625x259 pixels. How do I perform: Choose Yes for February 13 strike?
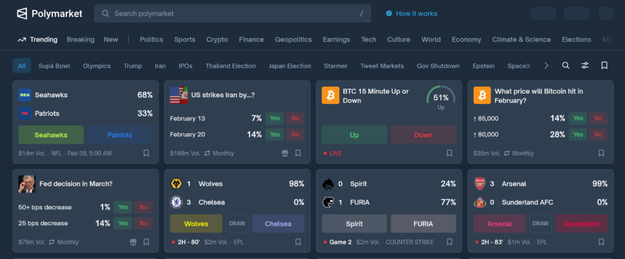pyautogui.click(x=275, y=119)
